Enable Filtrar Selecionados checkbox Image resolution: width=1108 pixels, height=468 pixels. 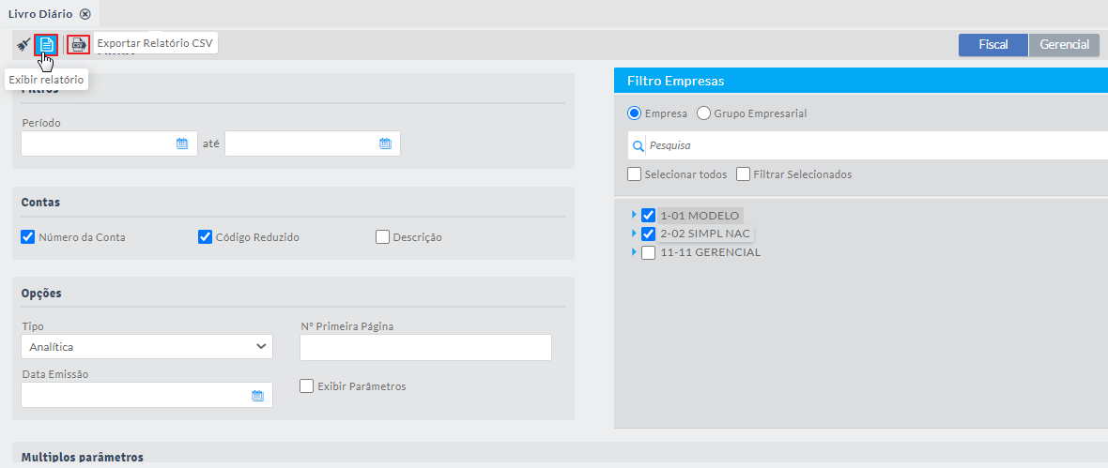coord(744,174)
